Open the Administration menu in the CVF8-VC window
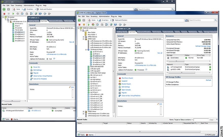The width and height of the screenshot is (223, 137). point(104,17)
